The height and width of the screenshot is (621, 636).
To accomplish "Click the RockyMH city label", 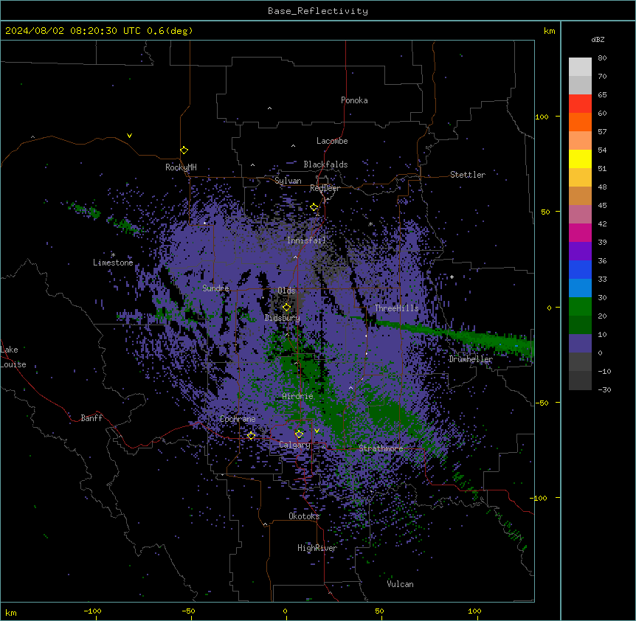I will coord(181,167).
